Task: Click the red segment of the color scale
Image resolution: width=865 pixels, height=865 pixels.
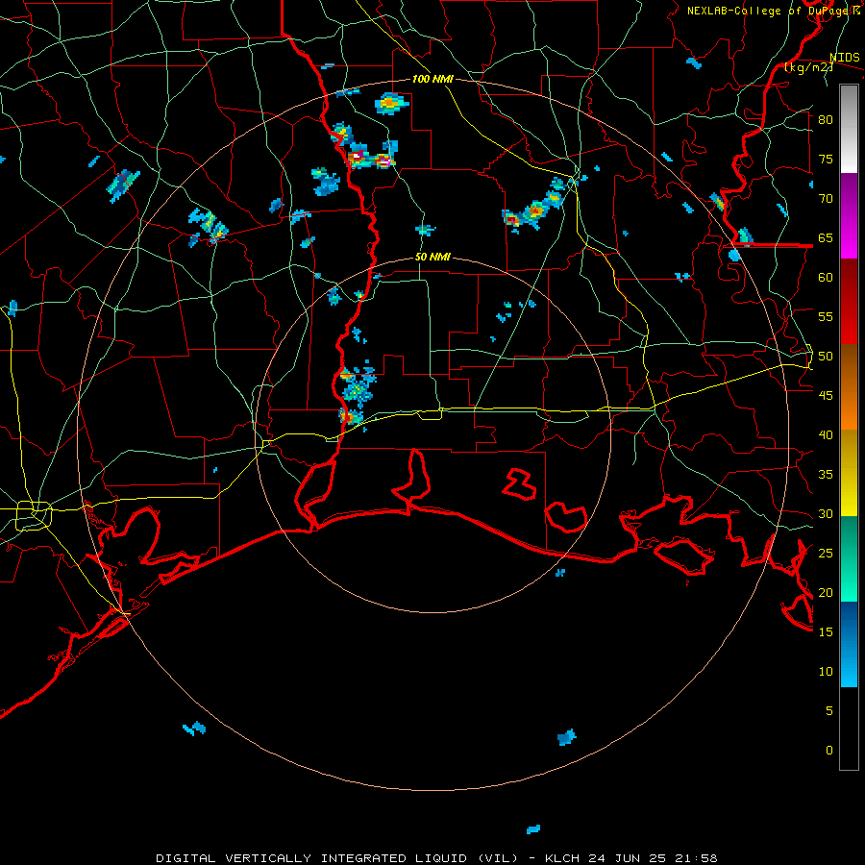Action: coord(849,301)
